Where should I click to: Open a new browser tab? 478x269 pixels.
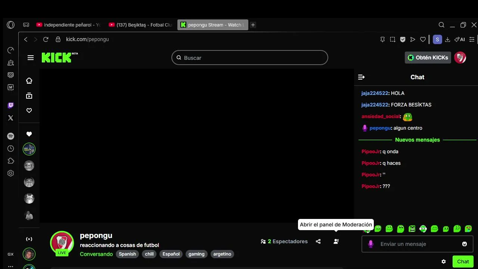253,25
